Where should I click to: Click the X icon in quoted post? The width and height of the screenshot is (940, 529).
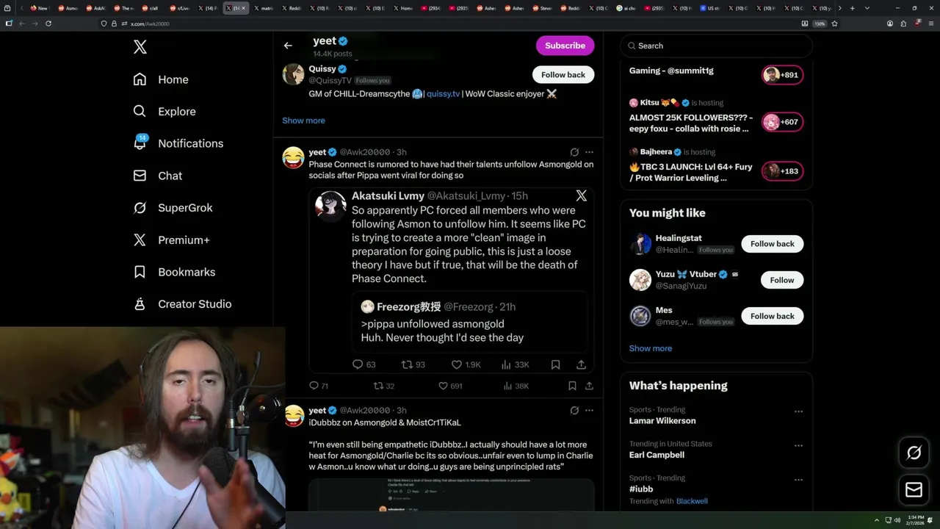(x=582, y=195)
